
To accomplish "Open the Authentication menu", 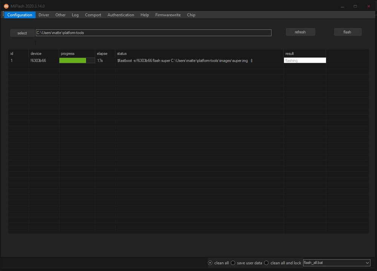I will (x=121, y=15).
